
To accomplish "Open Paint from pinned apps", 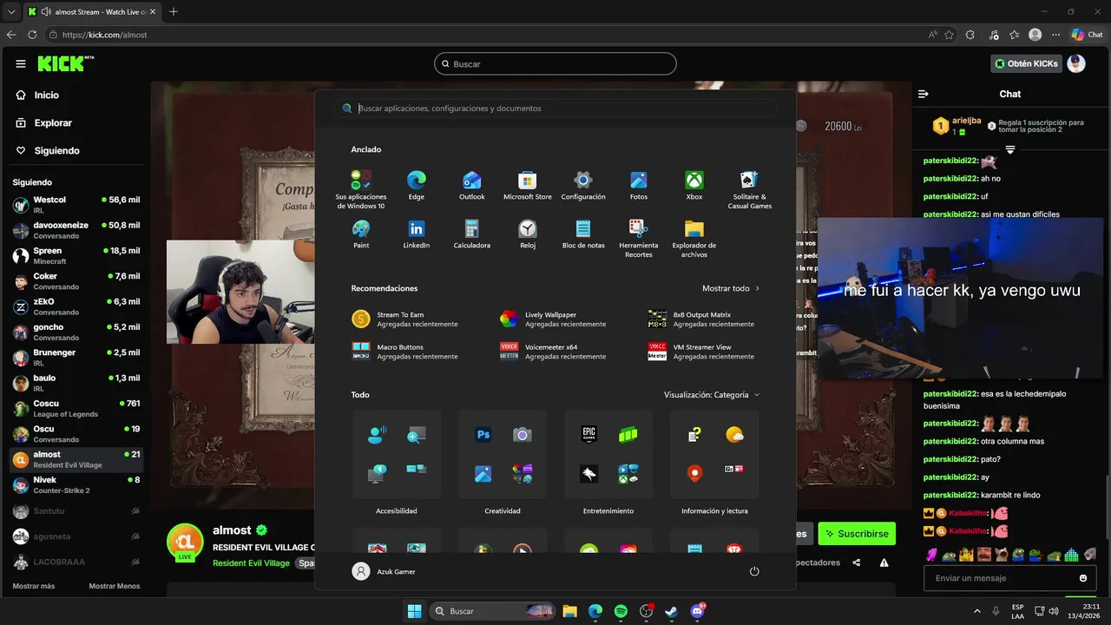I will [x=361, y=234].
